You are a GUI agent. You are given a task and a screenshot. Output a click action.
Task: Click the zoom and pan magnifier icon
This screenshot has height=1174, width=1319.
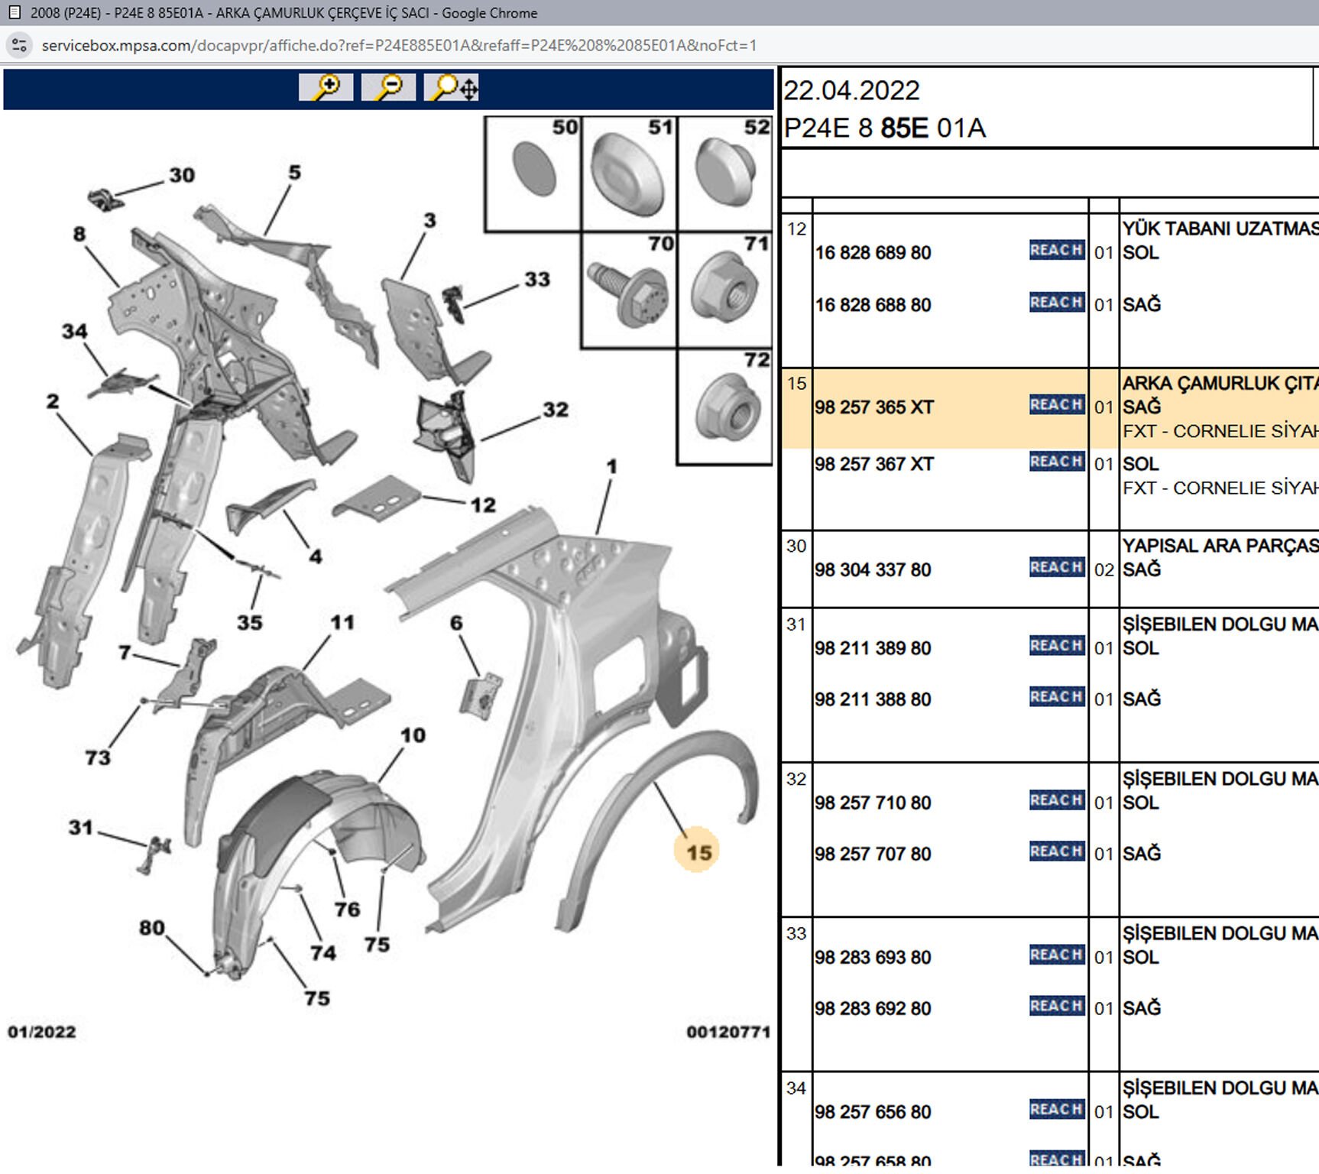pos(452,87)
